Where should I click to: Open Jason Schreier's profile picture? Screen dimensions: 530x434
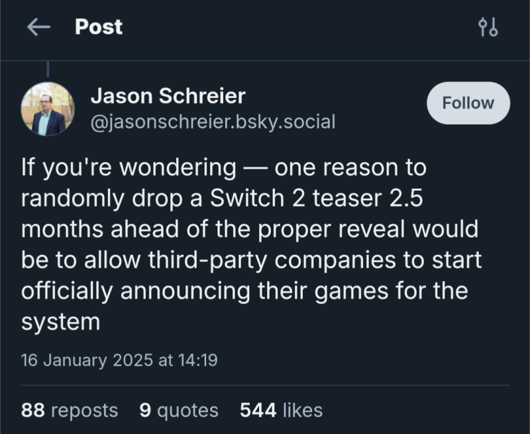click(x=48, y=109)
